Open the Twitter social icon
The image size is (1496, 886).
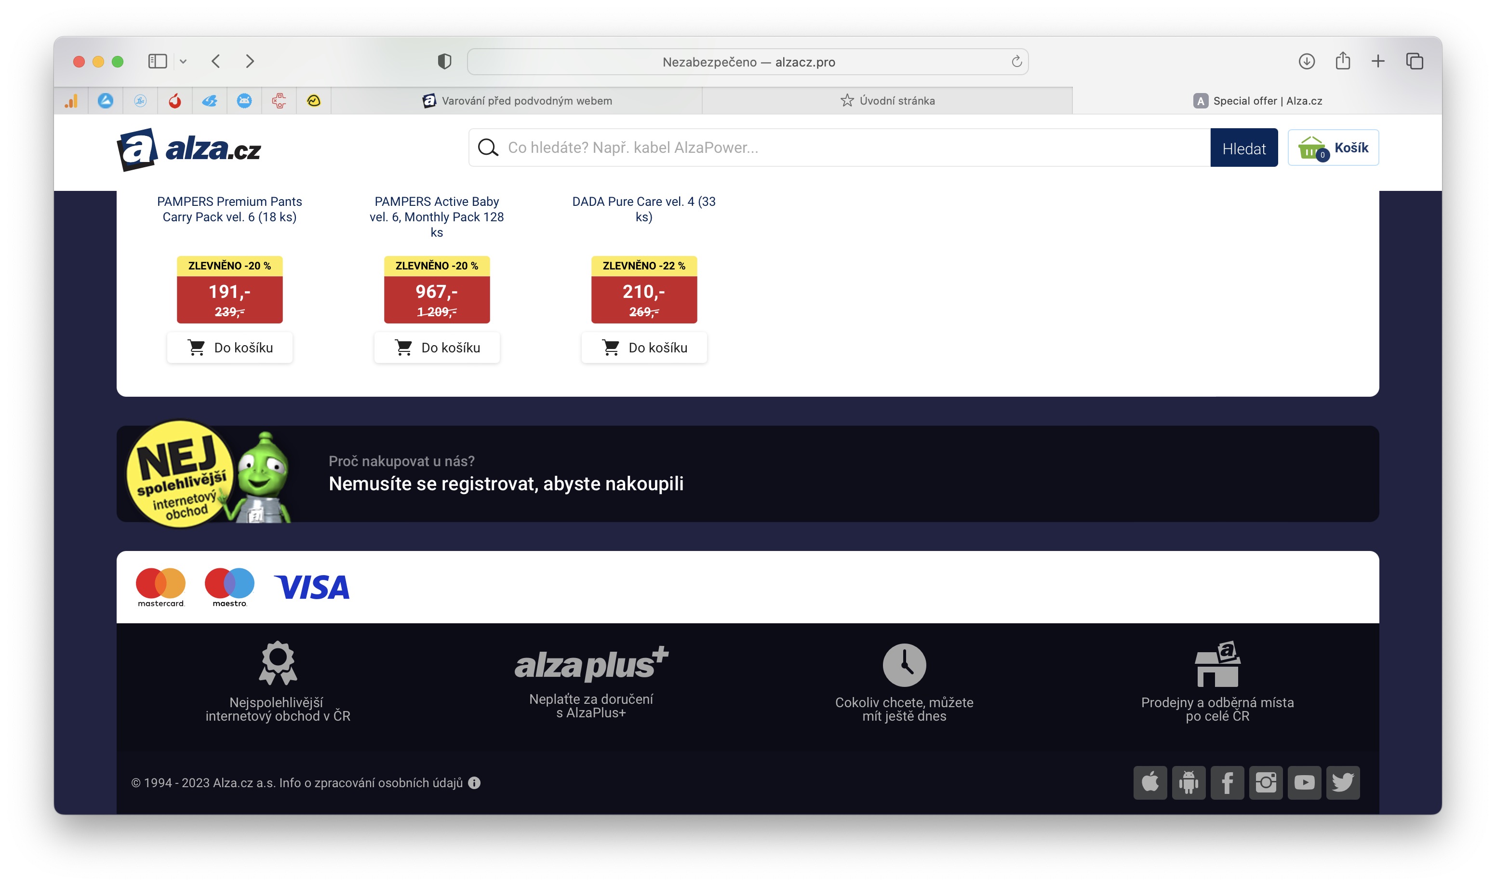click(x=1343, y=782)
